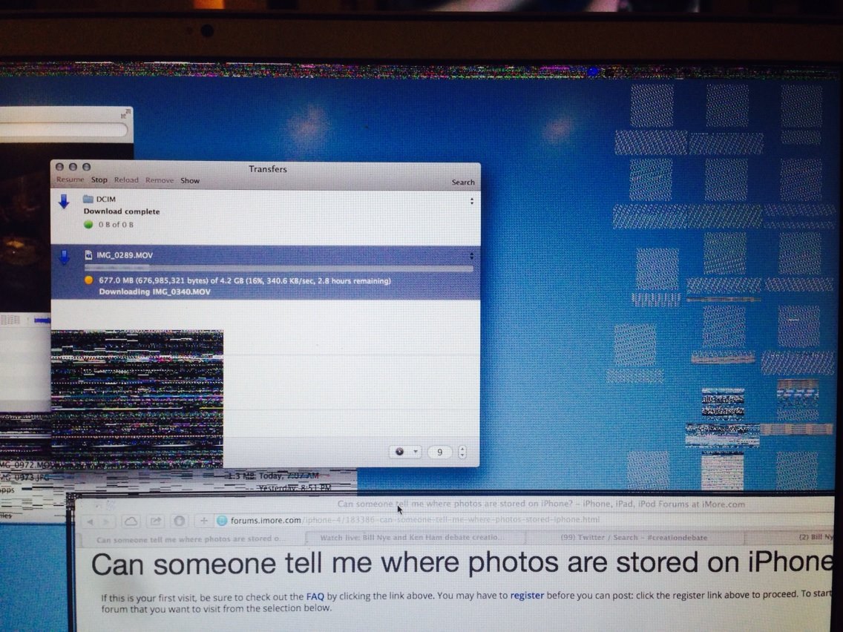
Task: Click the DCIM folder icon
Action: [x=88, y=199]
